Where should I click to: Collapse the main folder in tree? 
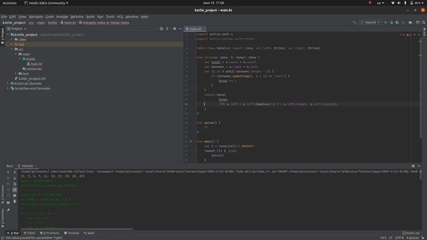pyautogui.click(x=16, y=54)
